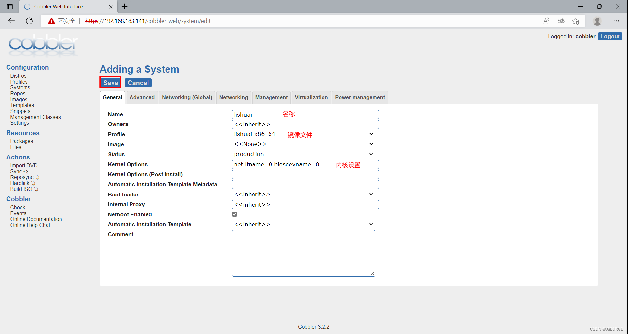Switch to the Networking (Global) tab

[x=187, y=98]
